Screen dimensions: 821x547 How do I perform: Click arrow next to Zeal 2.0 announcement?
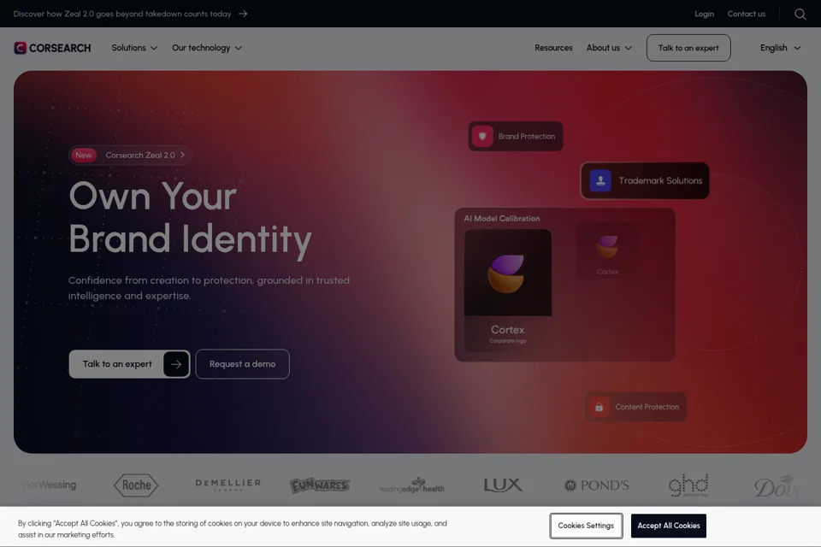click(x=243, y=15)
